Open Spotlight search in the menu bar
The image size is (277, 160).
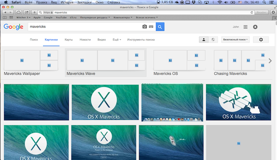(264, 2)
